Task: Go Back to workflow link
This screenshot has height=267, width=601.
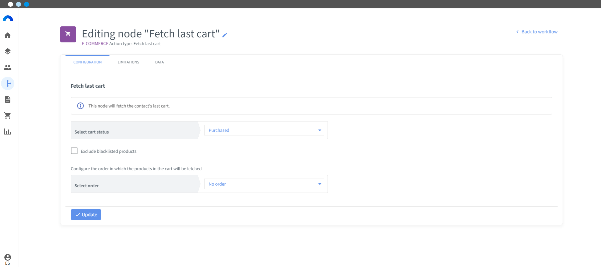Action: coord(537,32)
